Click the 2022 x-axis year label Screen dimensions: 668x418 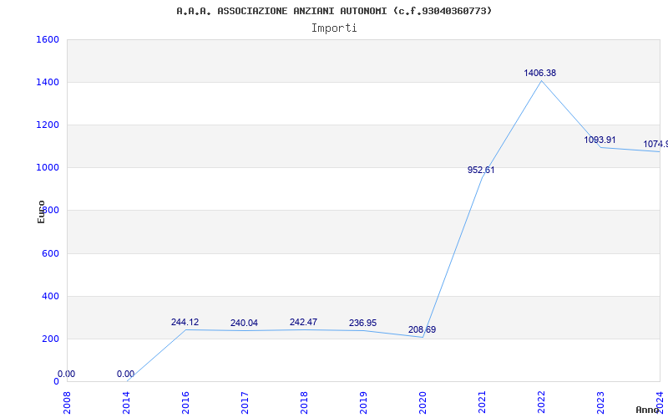(x=541, y=402)
